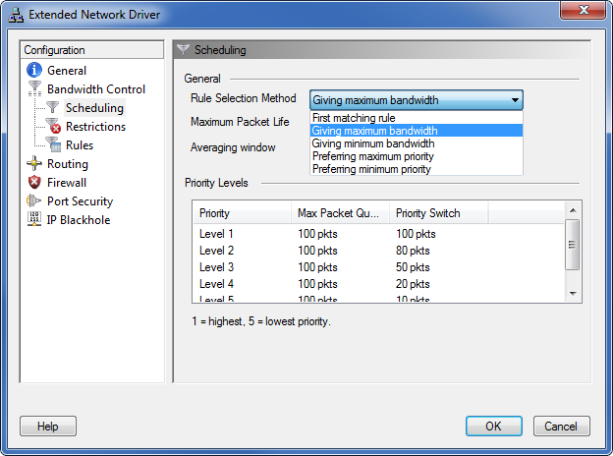
Task: Click the Routing arrows icon
Action: [x=34, y=164]
